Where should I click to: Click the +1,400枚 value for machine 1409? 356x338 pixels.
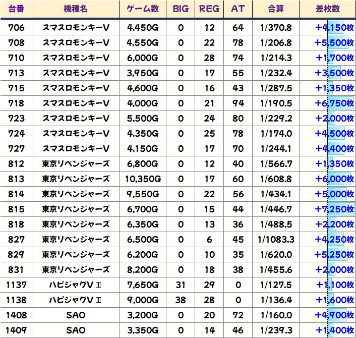click(x=334, y=330)
